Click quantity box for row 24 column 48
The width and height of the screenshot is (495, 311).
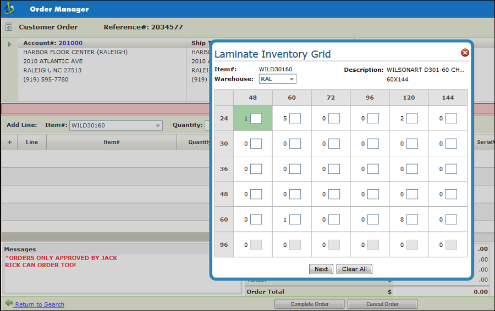tap(256, 118)
